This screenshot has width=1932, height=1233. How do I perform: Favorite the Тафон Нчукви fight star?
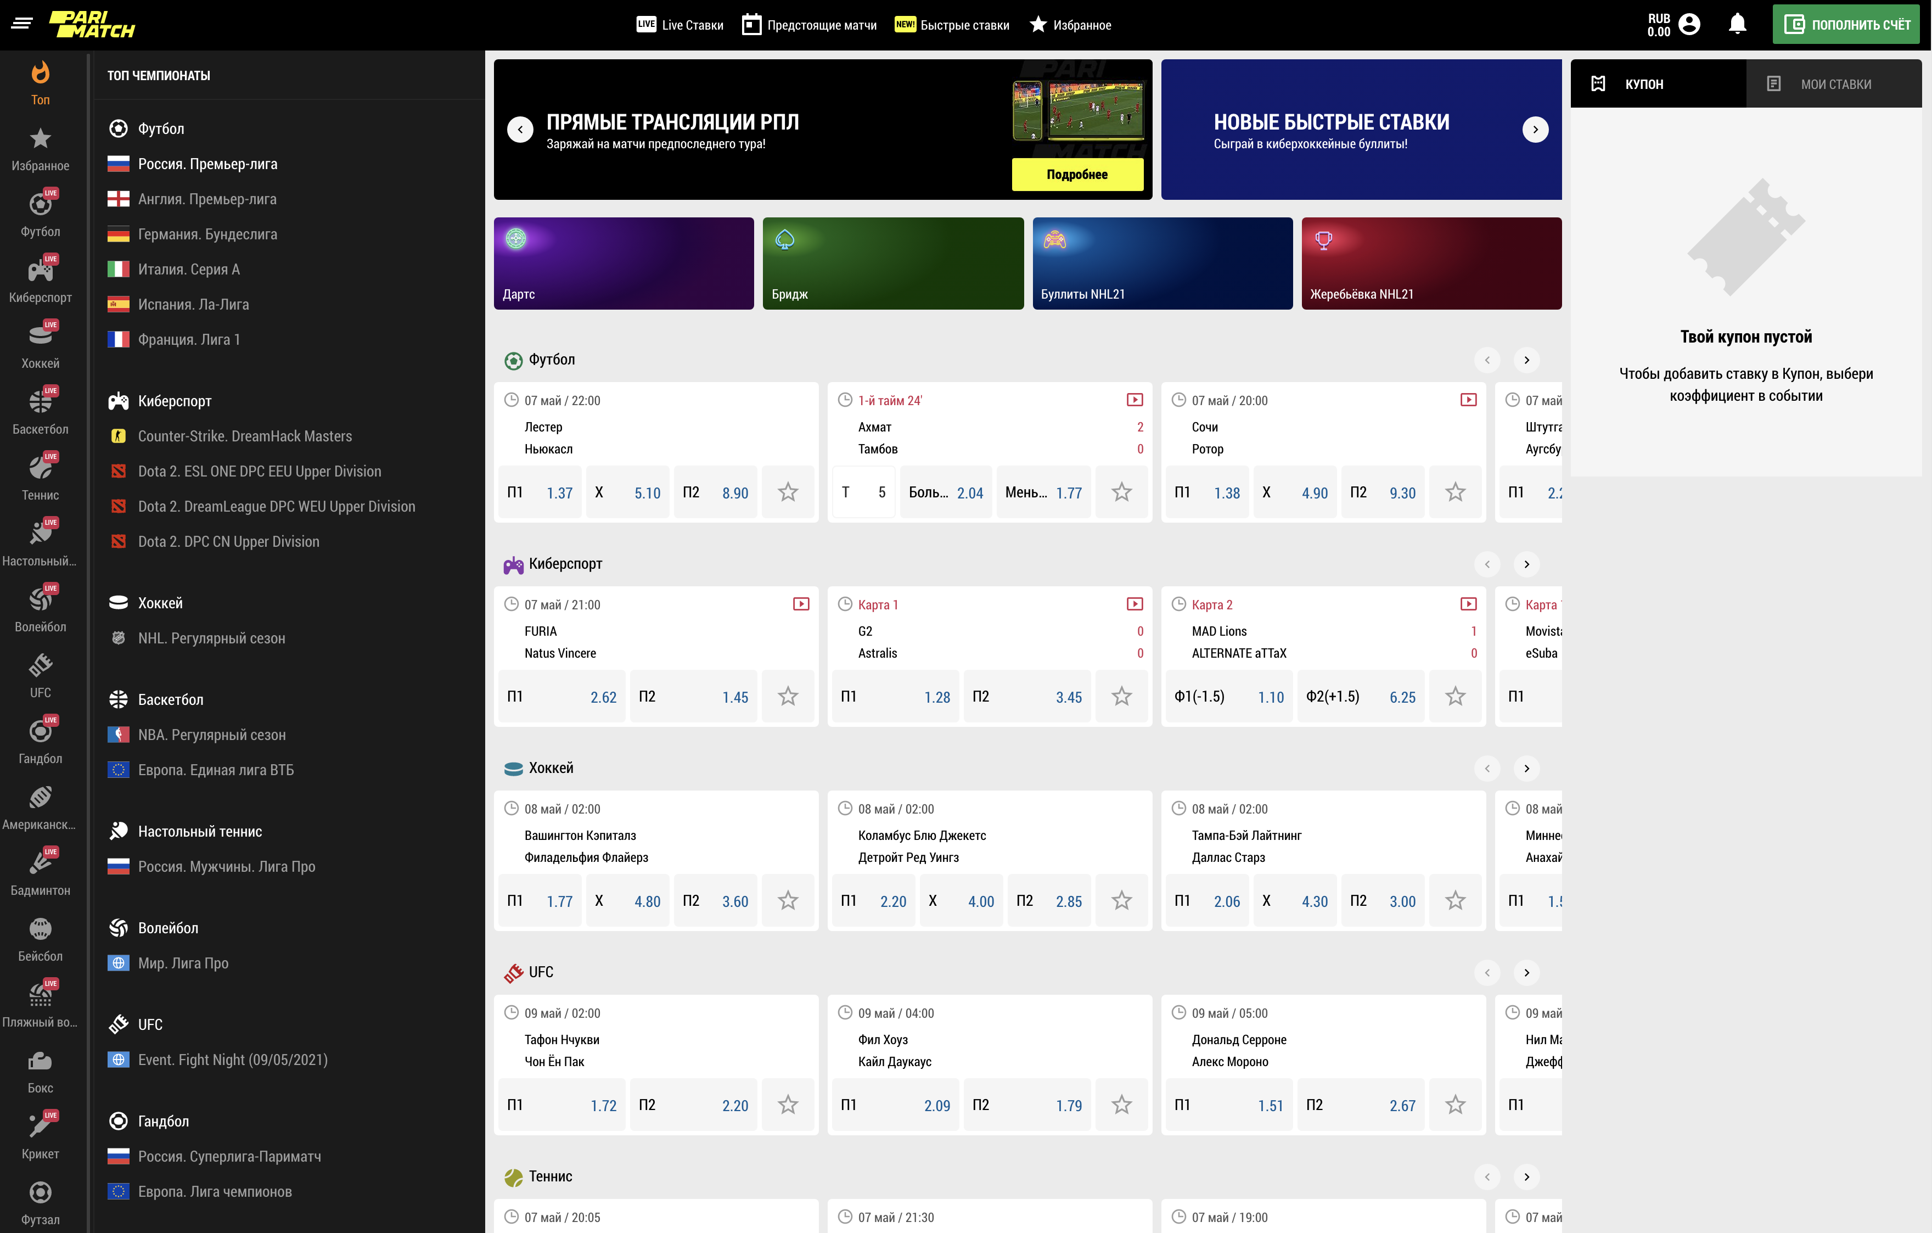click(x=788, y=1105)
